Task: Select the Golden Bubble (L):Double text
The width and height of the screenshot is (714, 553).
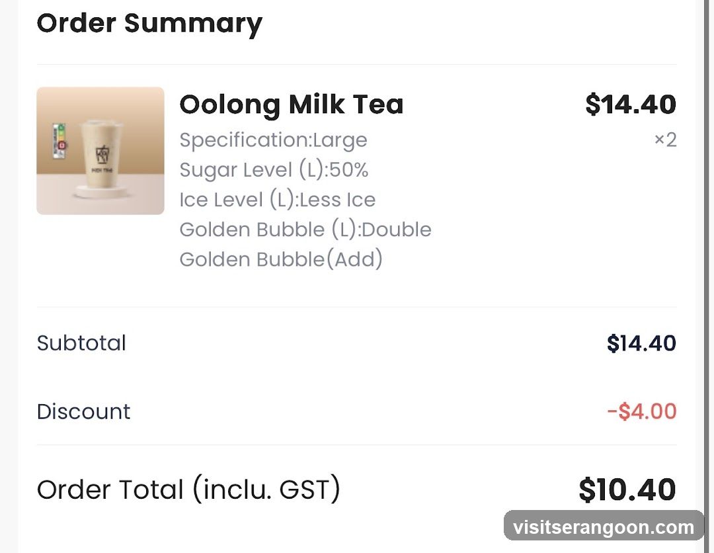Action: point(305,230)
